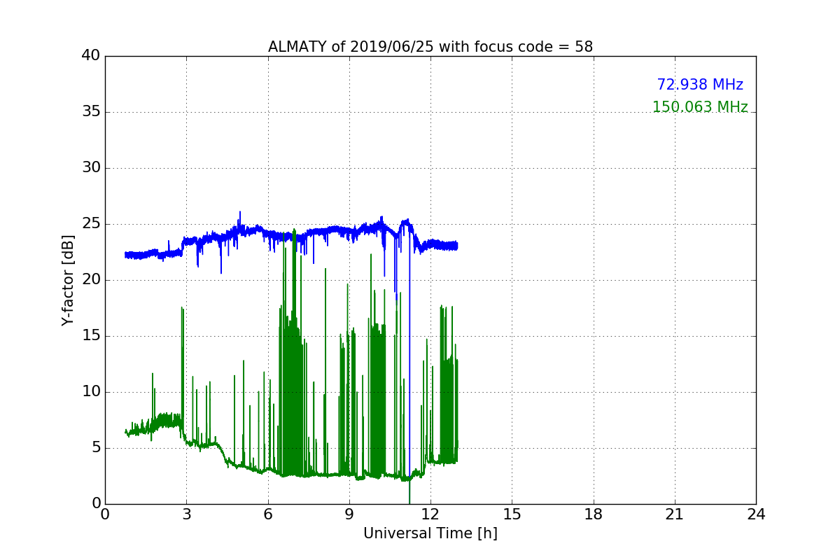Viewport: 840px width, 560px height.
Task: Click the plot title mentioning ALMATY 2019/06/25
Action: click(430, 47)
